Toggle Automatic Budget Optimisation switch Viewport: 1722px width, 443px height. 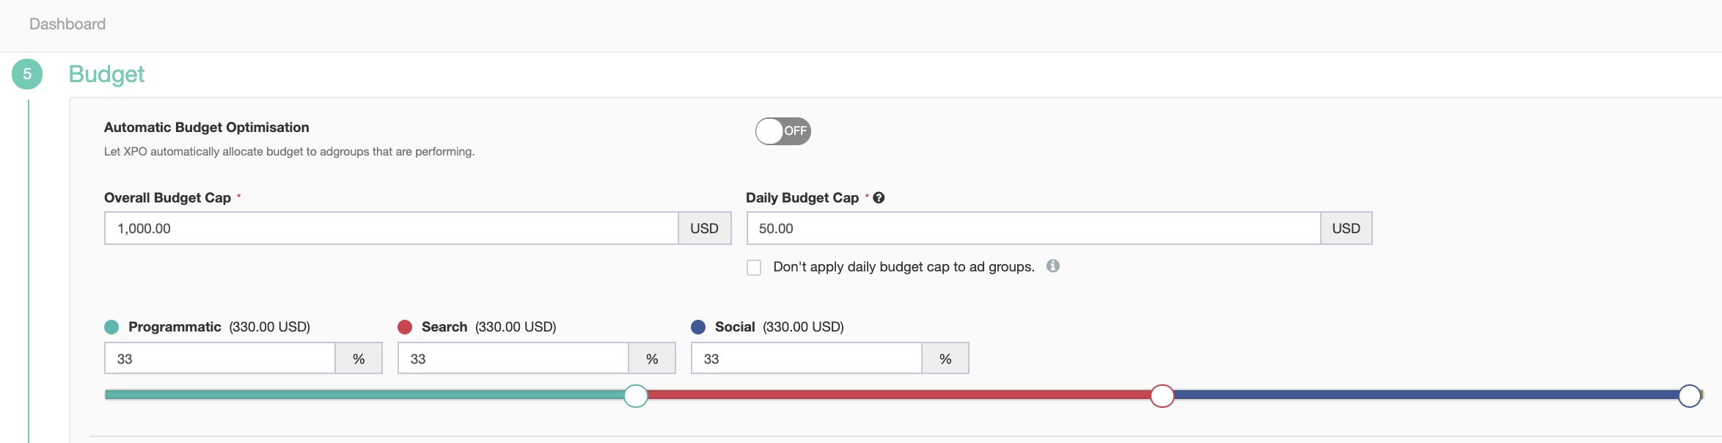coord(783,131)
